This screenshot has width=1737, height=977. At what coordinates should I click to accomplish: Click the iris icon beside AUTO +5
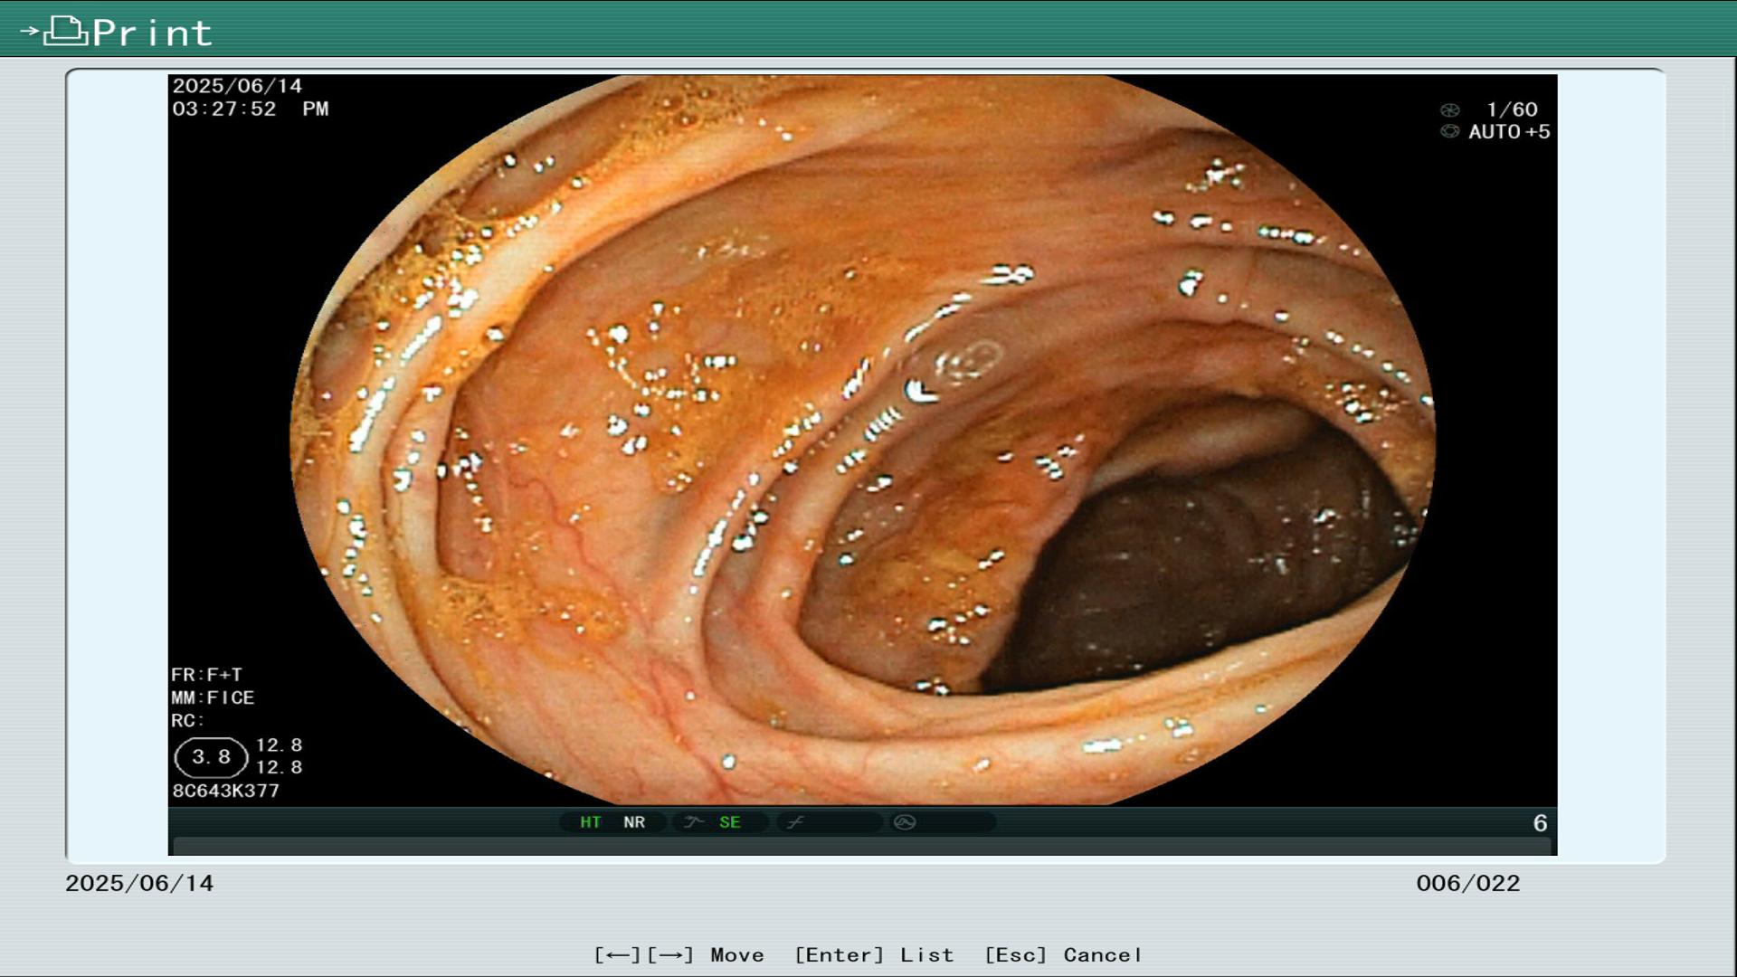(x=1450, y=132)
